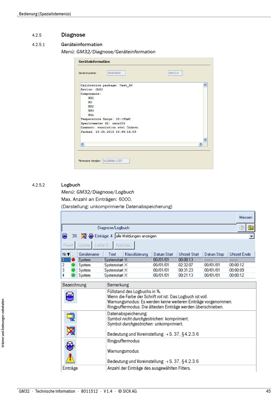The width and height of the screenshot is (280, 407).
Task: Click the red status dot in row 1
Action: point(73,260)
